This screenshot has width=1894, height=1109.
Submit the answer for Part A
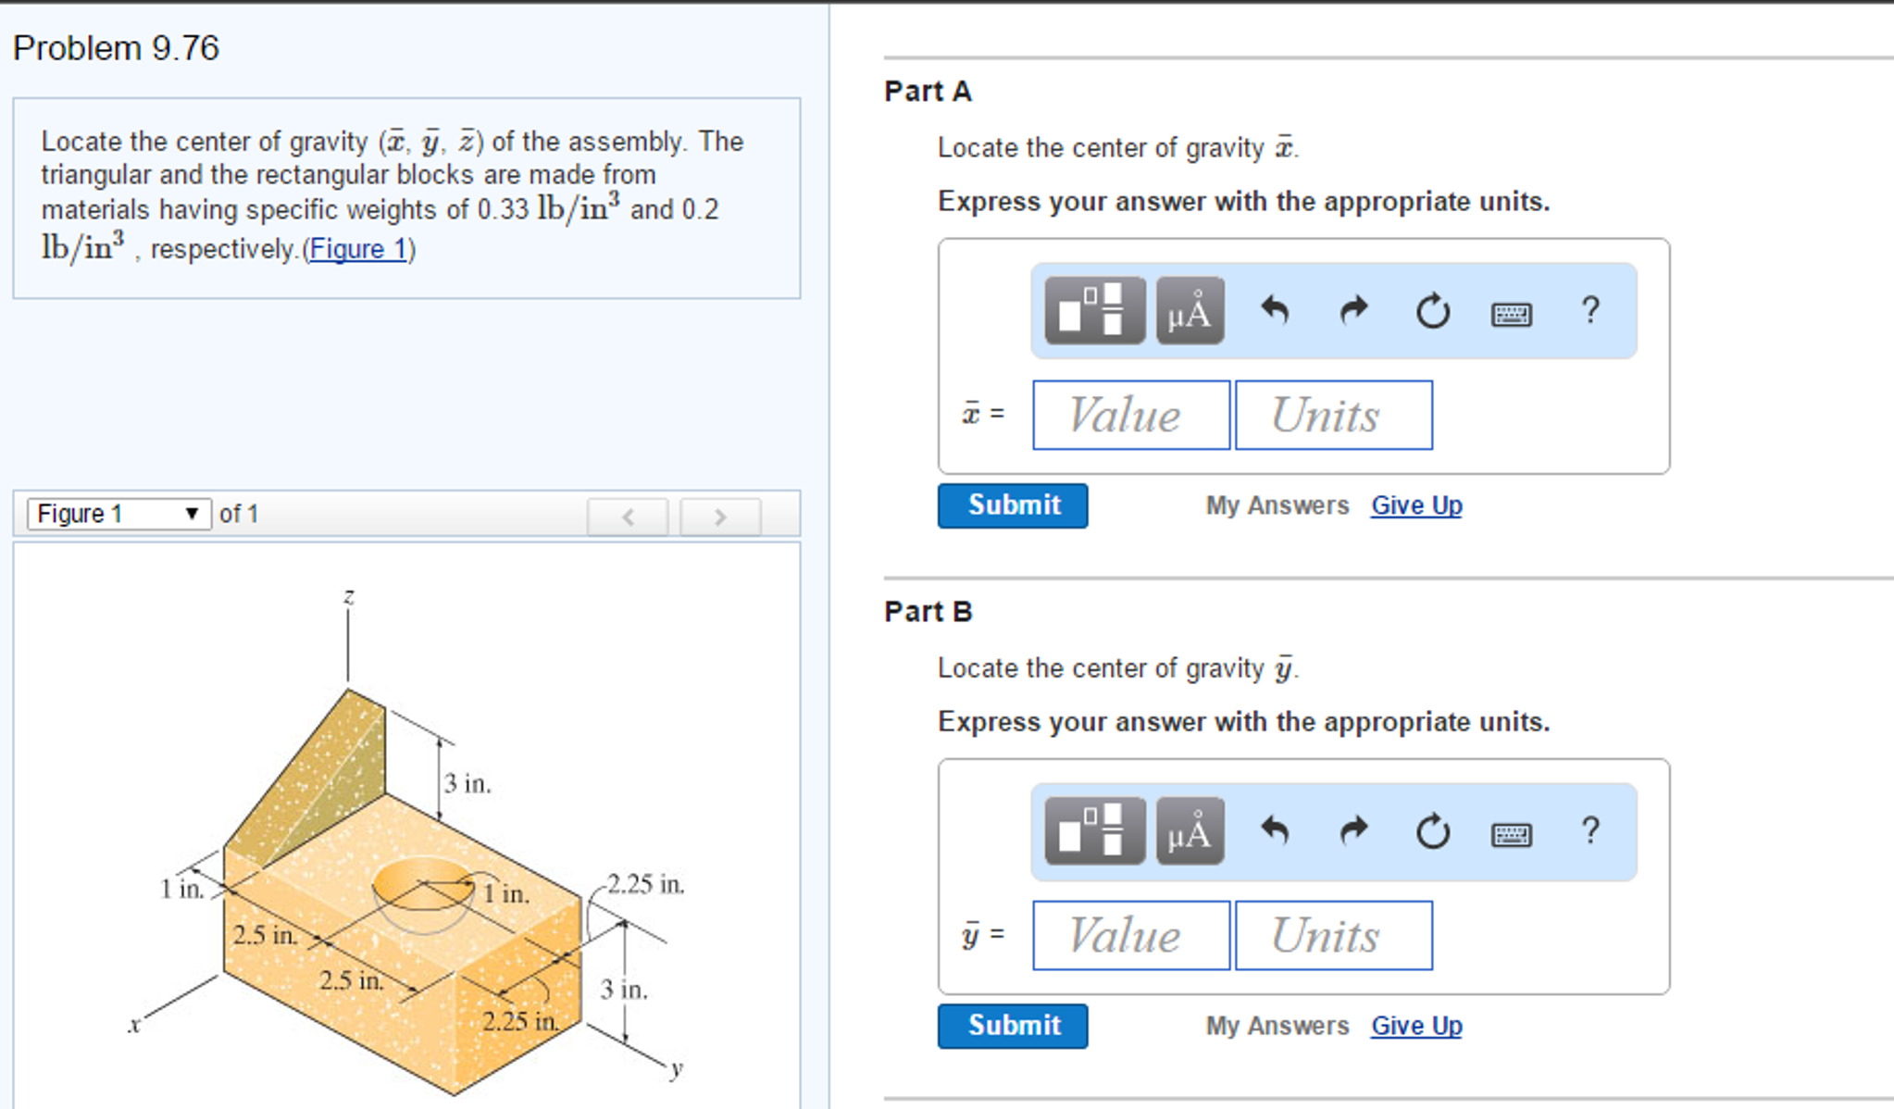click(x=1012, y=505)
